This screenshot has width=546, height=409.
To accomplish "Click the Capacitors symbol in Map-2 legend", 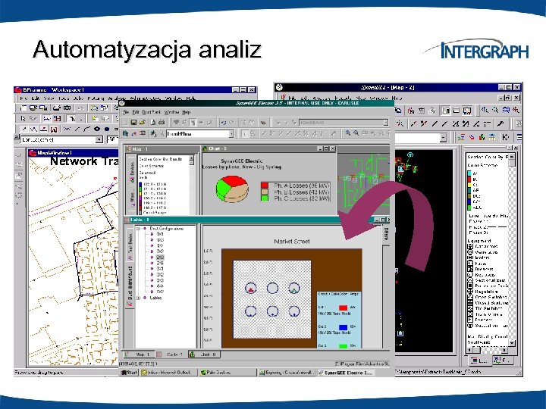I will click(469, 246).
